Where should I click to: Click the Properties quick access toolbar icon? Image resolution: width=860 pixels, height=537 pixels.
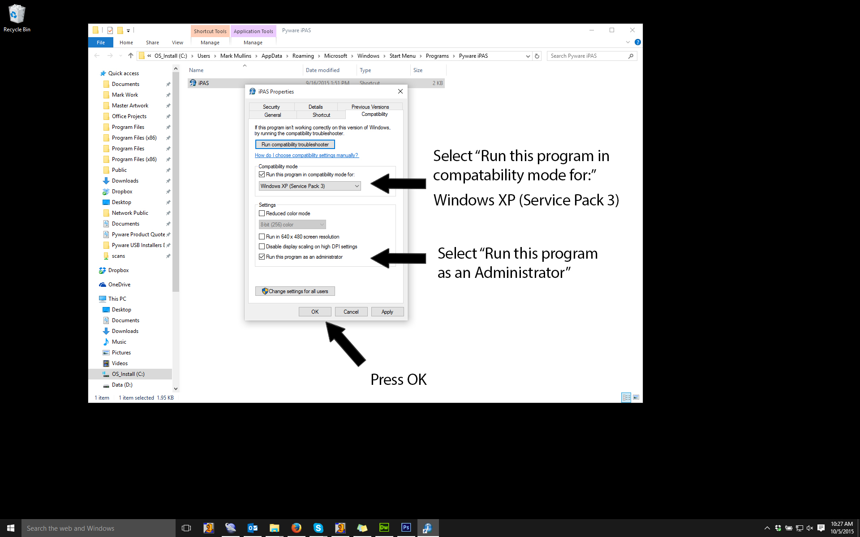110,30
